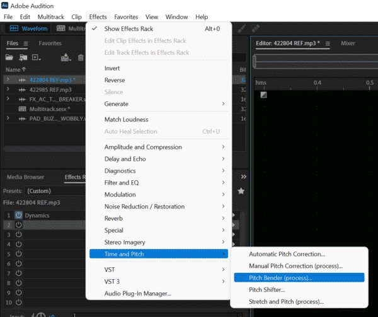Toggle power for effects rack slot 4

point(18,244)
